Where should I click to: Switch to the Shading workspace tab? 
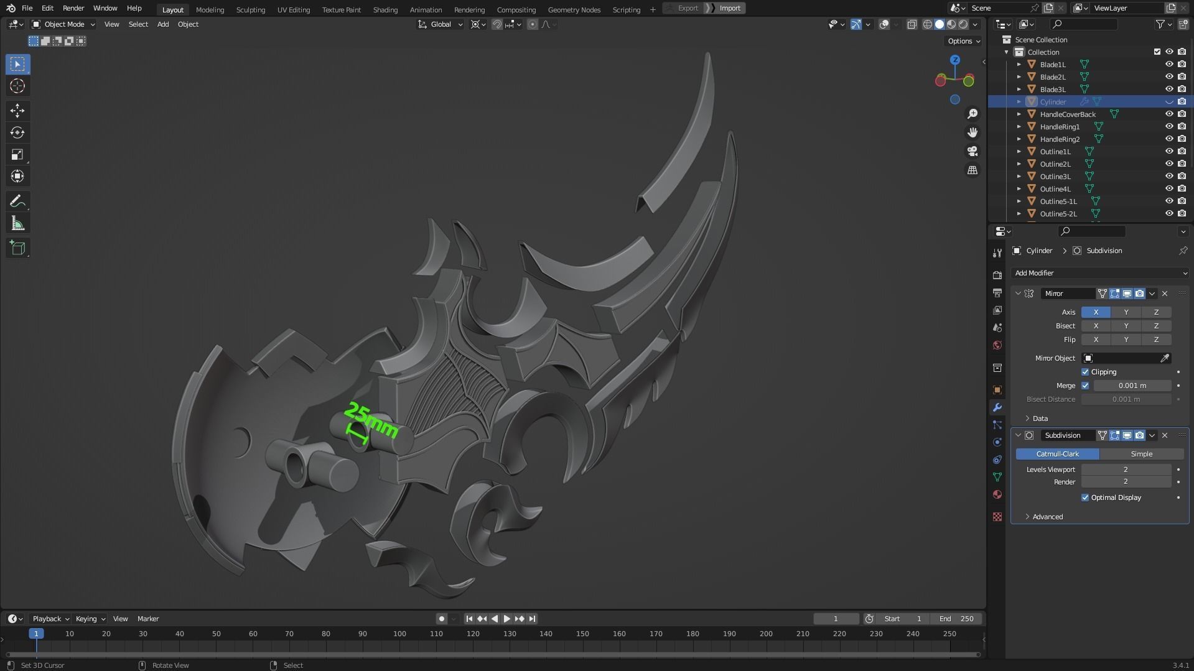pyautogui.click(x=385, y=9)
